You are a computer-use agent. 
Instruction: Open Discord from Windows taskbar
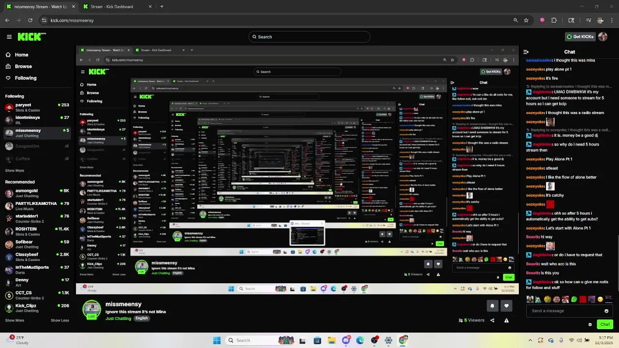point(346,340)
